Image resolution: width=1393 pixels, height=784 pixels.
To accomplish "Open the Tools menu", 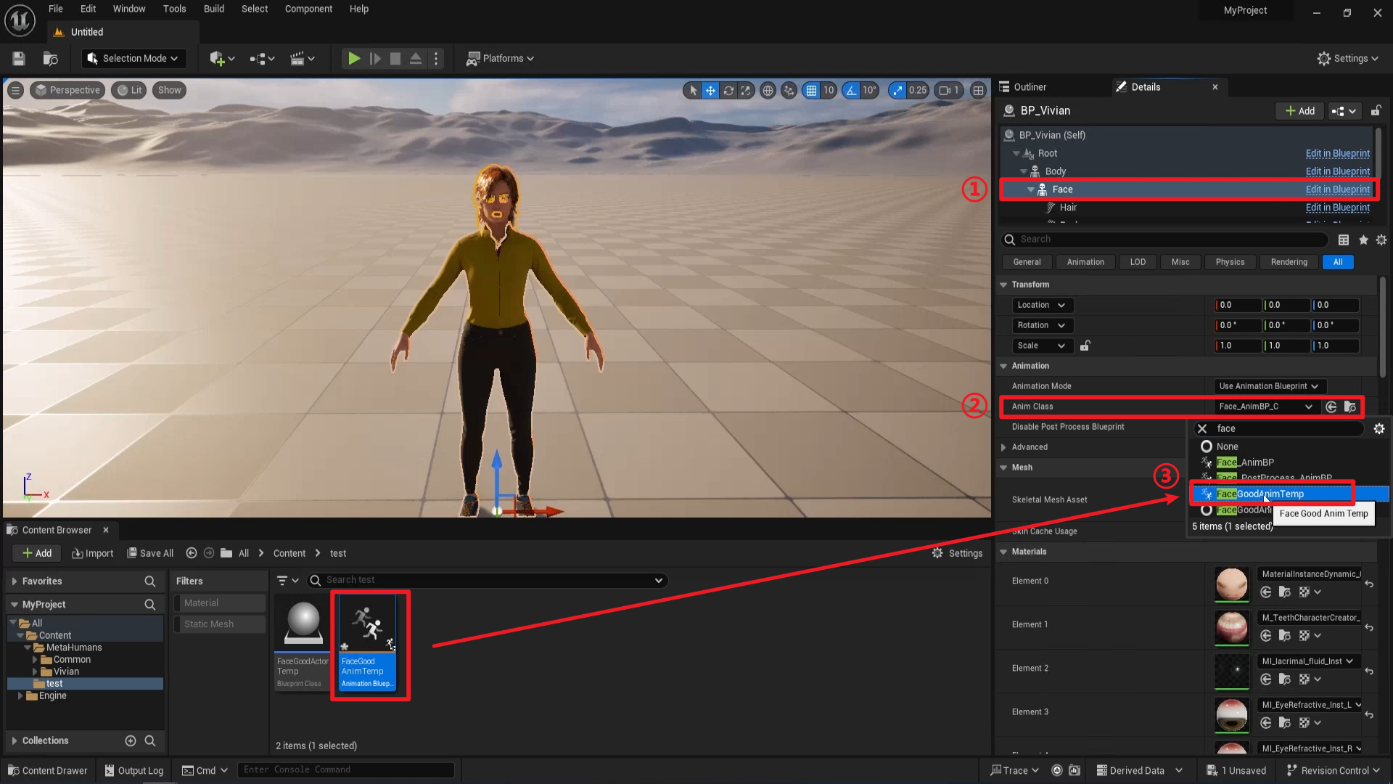I will (x=174, y=9).
